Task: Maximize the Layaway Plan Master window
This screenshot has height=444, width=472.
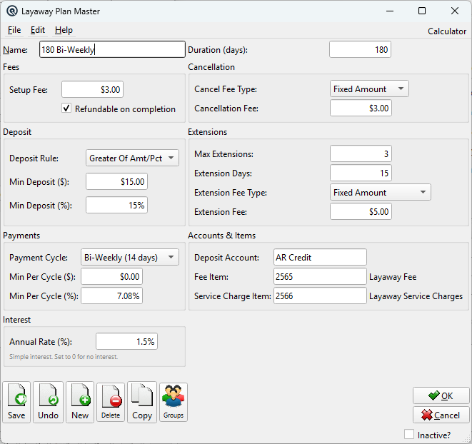Action: (x=422, y=11)
